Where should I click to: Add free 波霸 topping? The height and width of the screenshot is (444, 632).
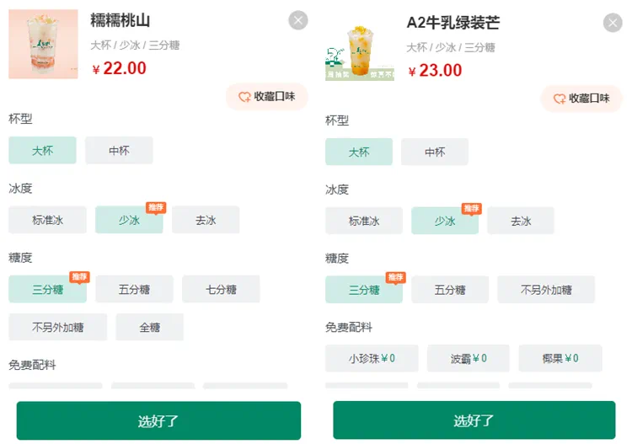tap(469, 358)
